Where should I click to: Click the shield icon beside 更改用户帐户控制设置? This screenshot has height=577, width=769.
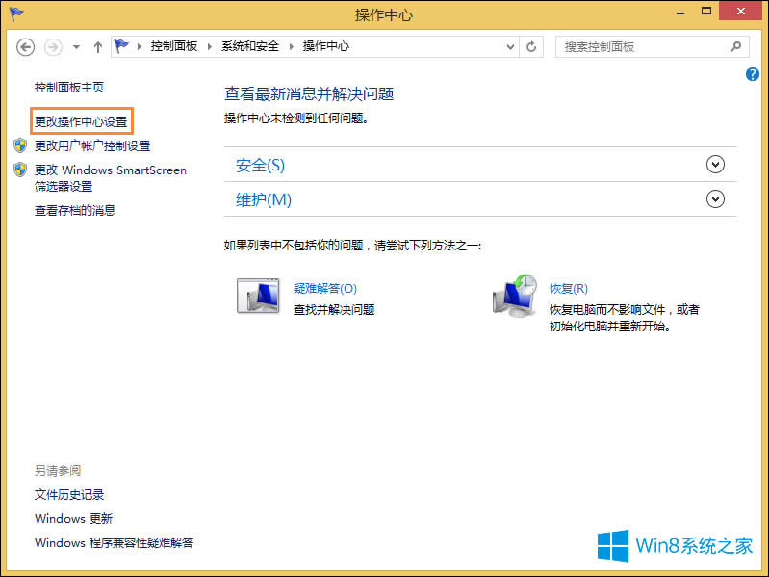point(20,145)
